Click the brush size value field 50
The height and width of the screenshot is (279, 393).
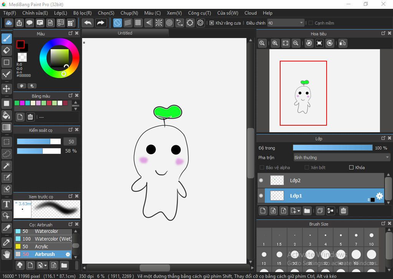[x=70, y=141]
